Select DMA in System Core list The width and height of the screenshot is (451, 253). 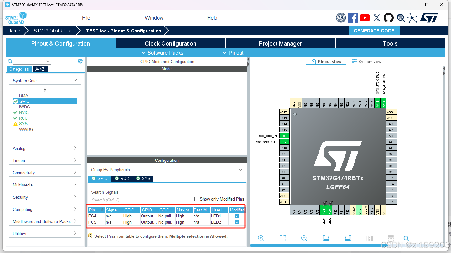click(x=23, y=96)
